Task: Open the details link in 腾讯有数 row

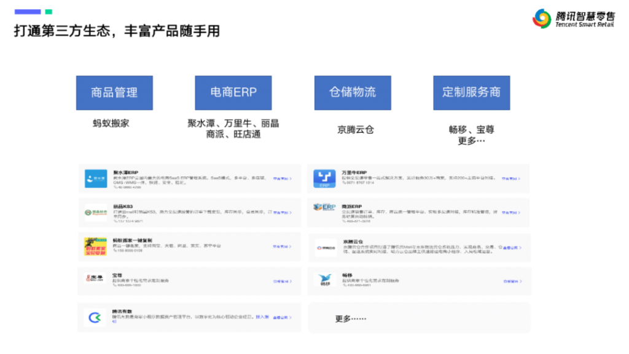Action: tap(283, 318)
